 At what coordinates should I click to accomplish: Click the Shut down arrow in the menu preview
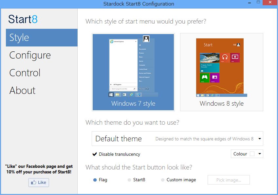[148, 89]
